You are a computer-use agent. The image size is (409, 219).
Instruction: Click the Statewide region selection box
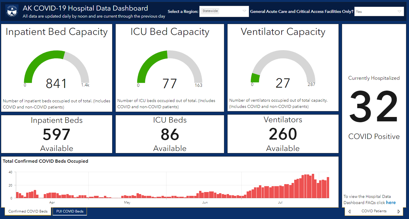click(x=224, y=11)
